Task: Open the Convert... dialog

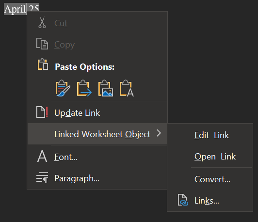Action: (212, 179)
